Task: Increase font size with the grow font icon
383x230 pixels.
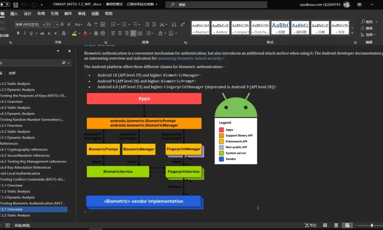Action: click(x=62, y=24)
